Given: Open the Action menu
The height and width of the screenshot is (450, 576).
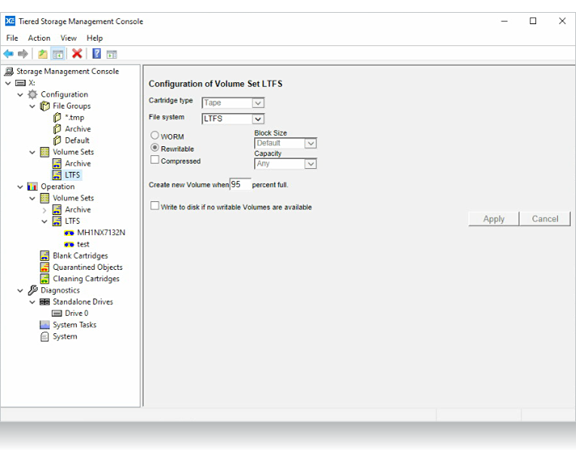Looking at the screenshot, I should (39, 38).
